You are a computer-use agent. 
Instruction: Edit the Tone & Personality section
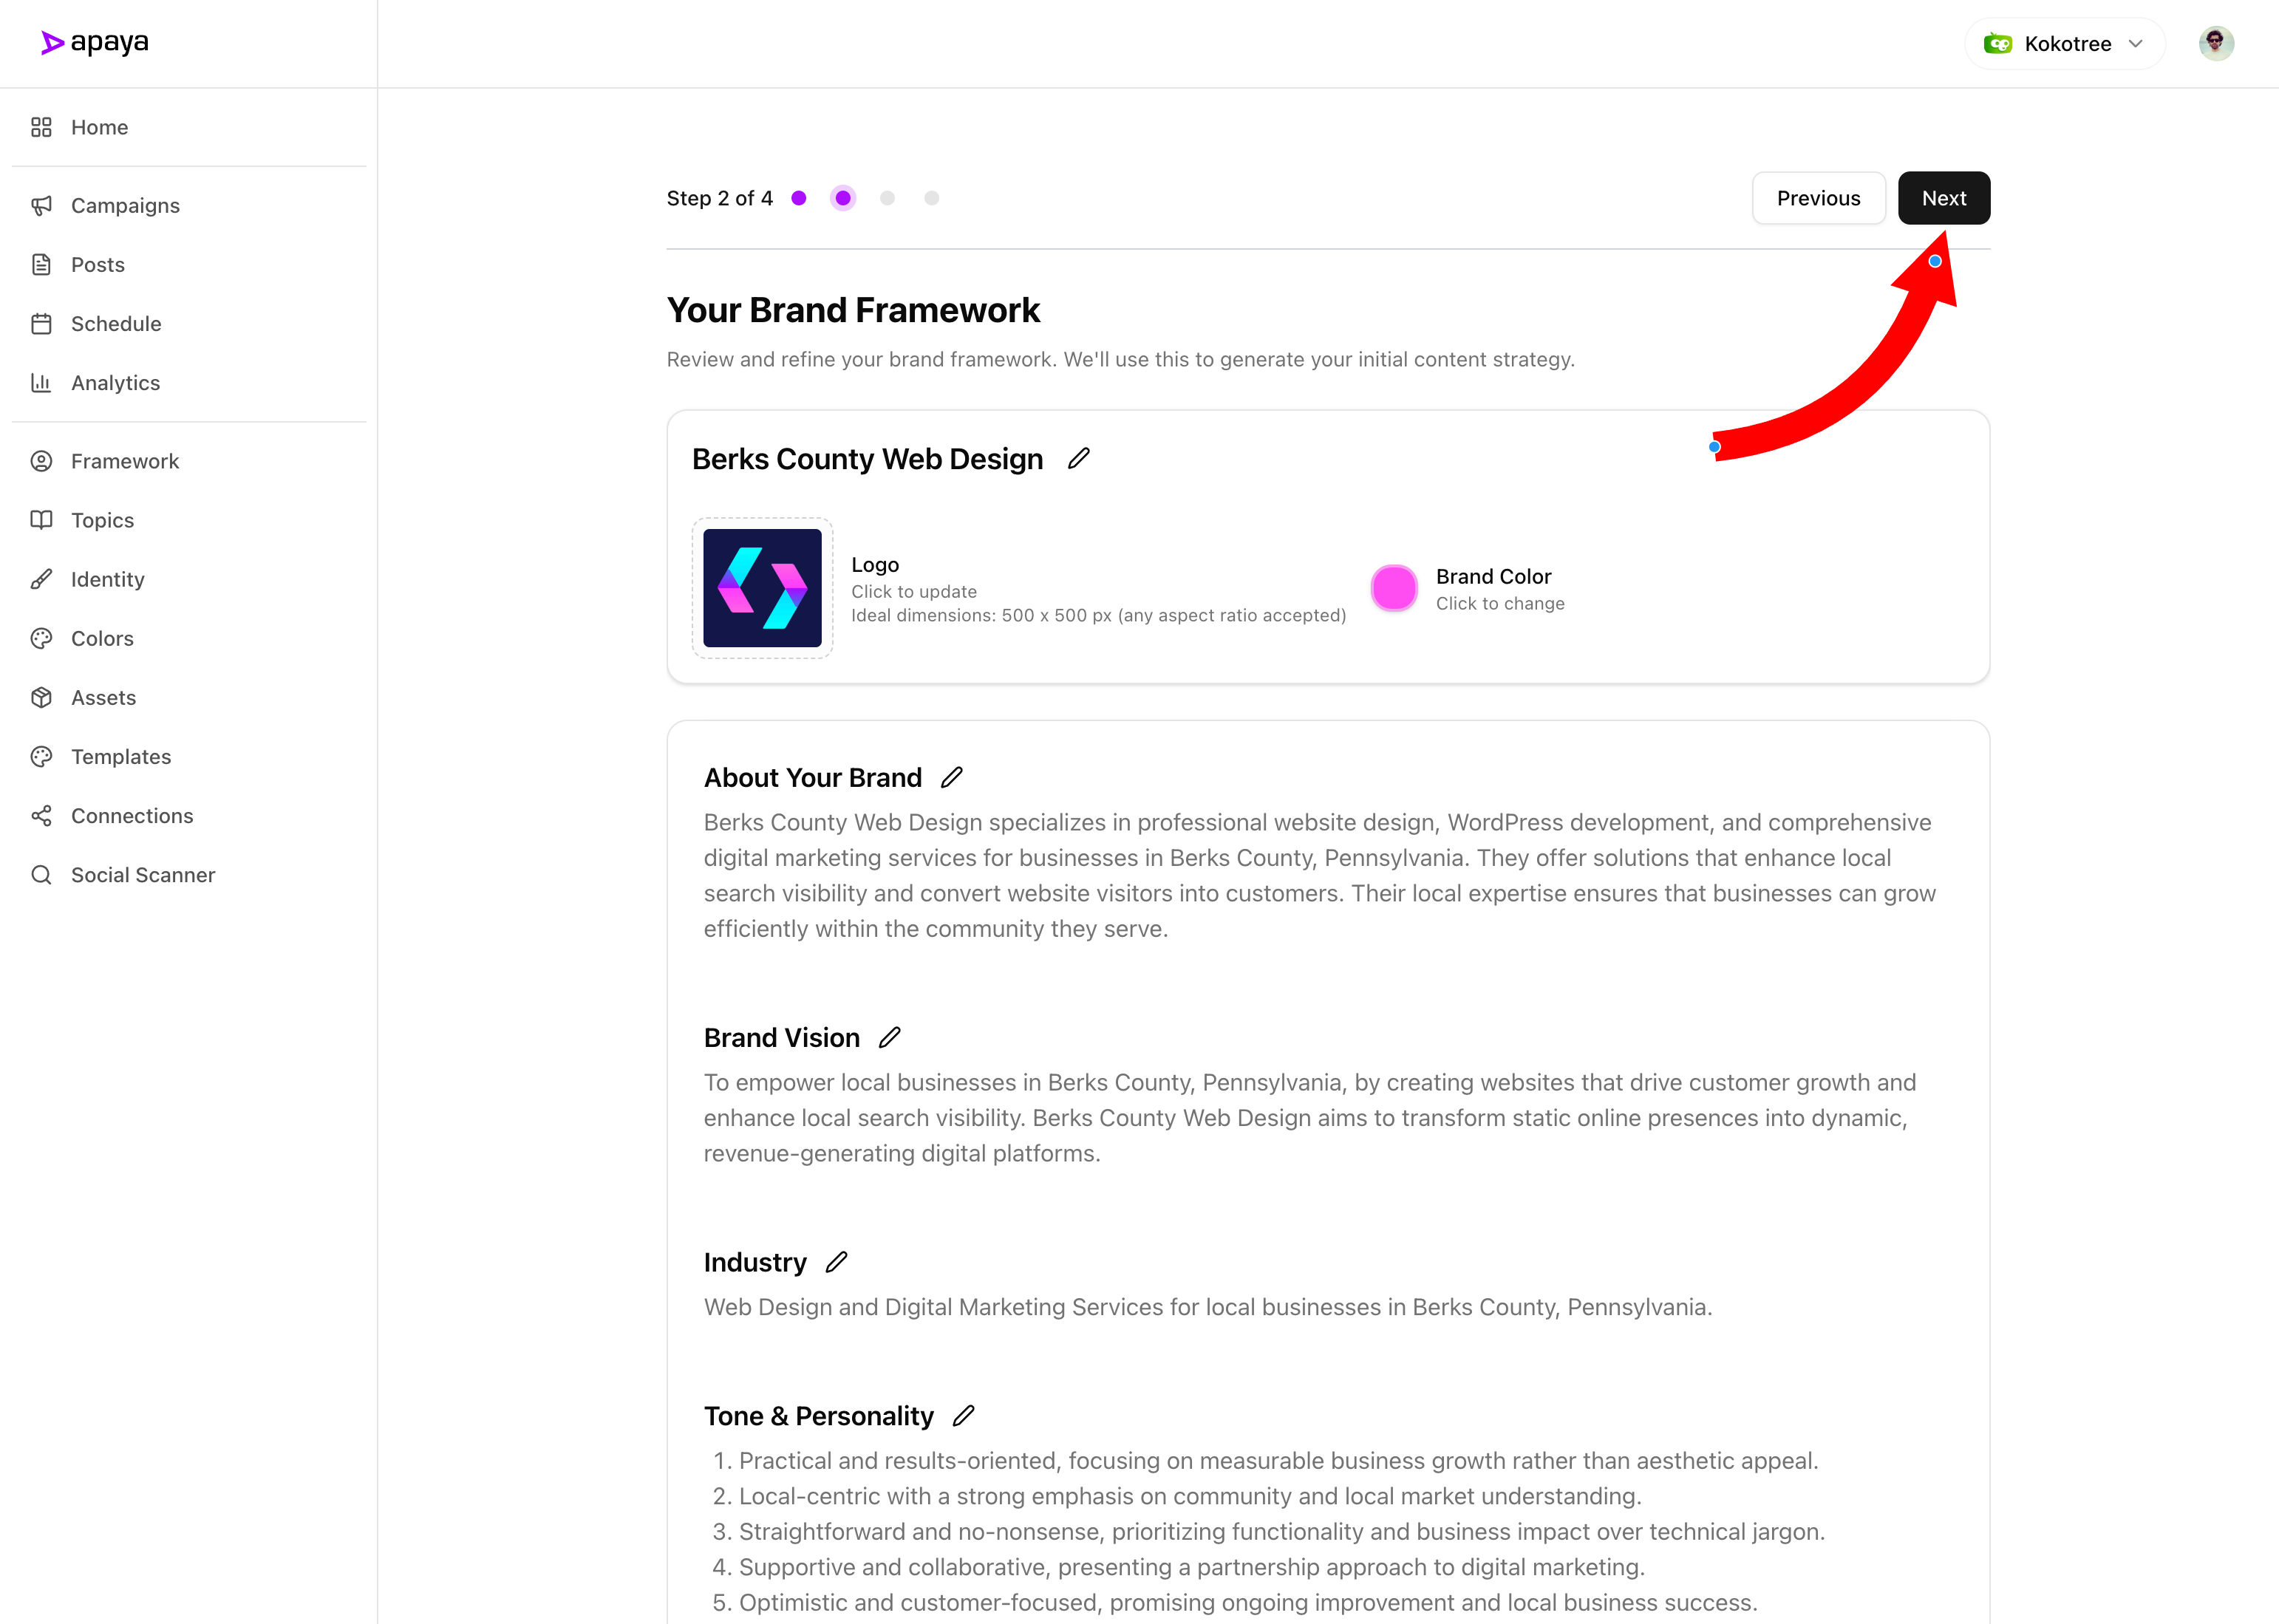click(x=964, y=1415)
